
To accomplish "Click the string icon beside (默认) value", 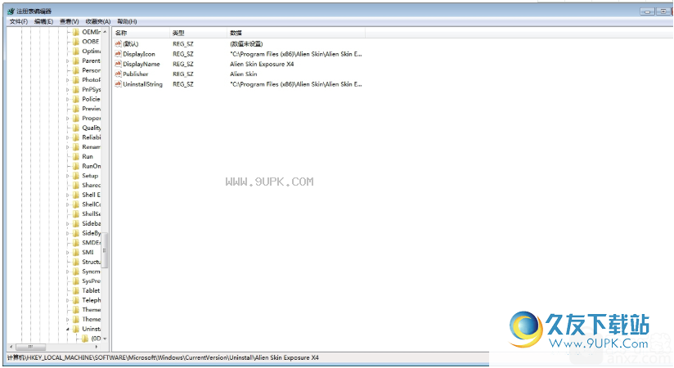I will click(119, 44).
